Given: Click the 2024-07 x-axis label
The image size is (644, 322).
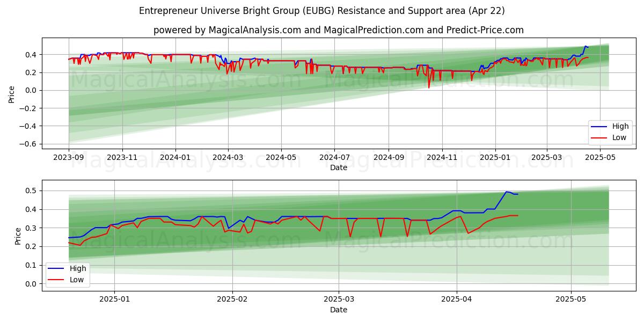Looking at the screenshot, I should (335, 158).
